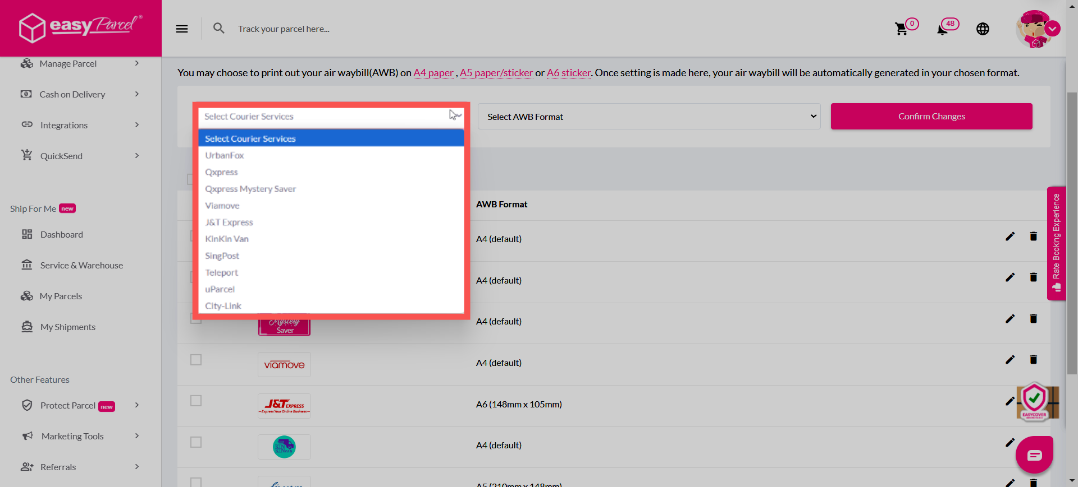Expand the Integrations menu

(80, 125)
